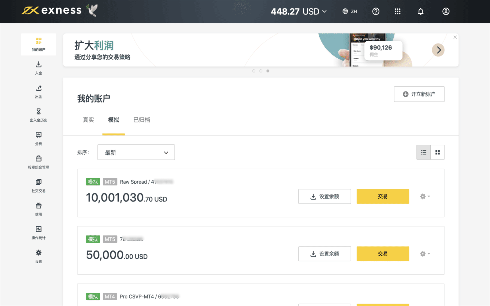Open the 排序 sort dropdown

click(136, 152)
